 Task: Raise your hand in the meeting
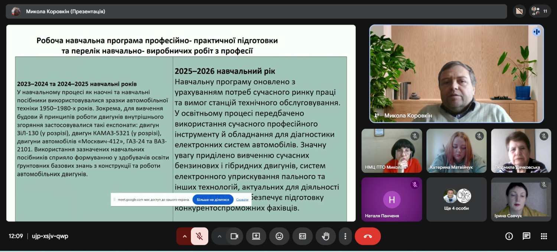[326, 236]
